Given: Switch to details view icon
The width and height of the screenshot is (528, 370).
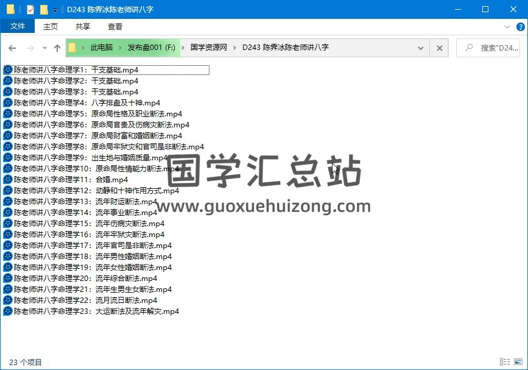Looking at the screenshot, I should 505,362.
